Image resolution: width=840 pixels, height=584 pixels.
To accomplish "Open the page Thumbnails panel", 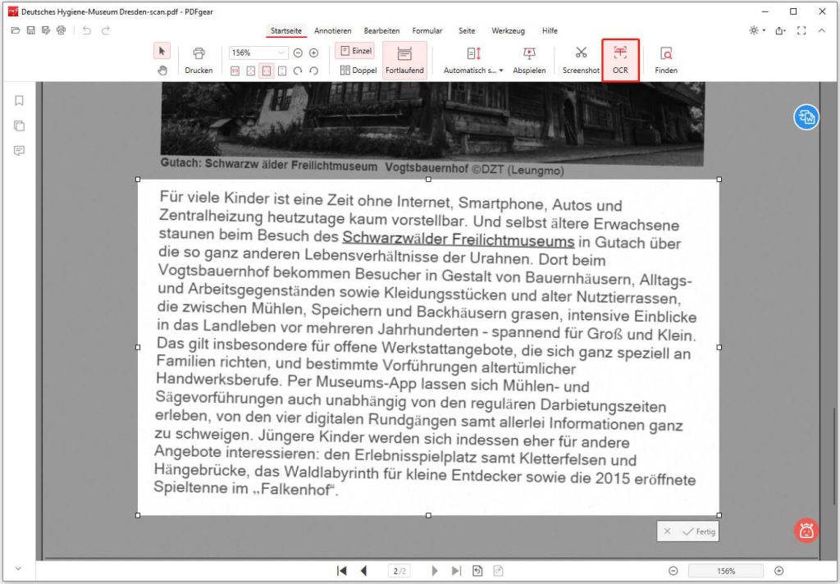I will tap(19, 125).
